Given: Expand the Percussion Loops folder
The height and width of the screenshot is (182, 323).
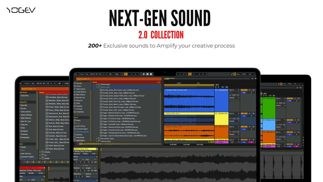Looking at the screenshot, I should [x=97, y=139].
